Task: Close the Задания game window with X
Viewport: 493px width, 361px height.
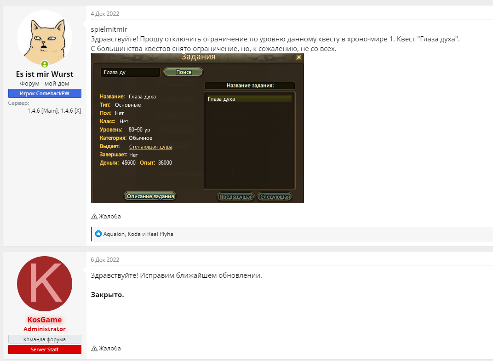Action: (x=298, y=57)
